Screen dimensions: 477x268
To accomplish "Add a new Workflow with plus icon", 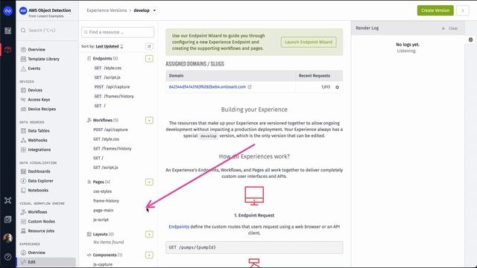I will pyautogui.click(x=149, y=120).
